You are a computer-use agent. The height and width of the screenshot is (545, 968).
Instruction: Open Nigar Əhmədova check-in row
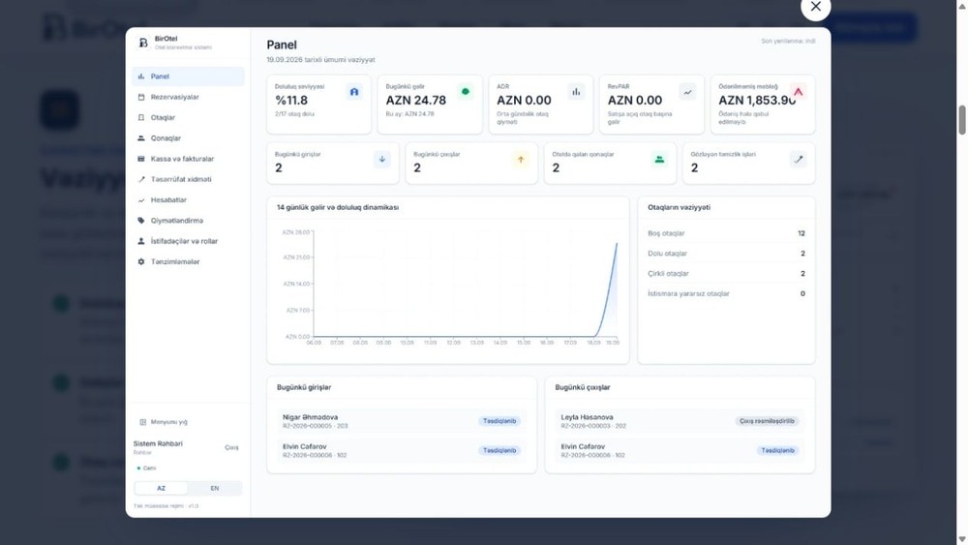tap(402, 421)
